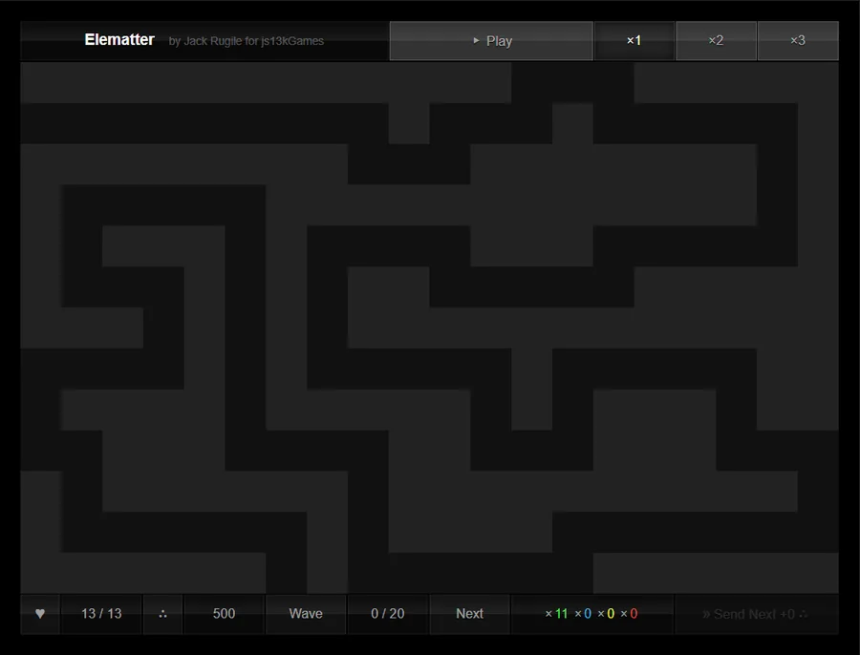The image size is (860, 655).
Task: Click the blue ×0 enemy count
Action: click(x=583, y=614)
